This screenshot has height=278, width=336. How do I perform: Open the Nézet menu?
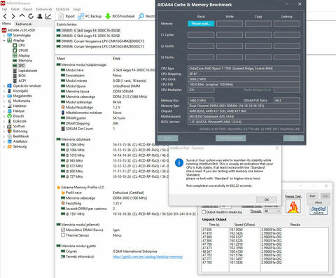(15, 9)
